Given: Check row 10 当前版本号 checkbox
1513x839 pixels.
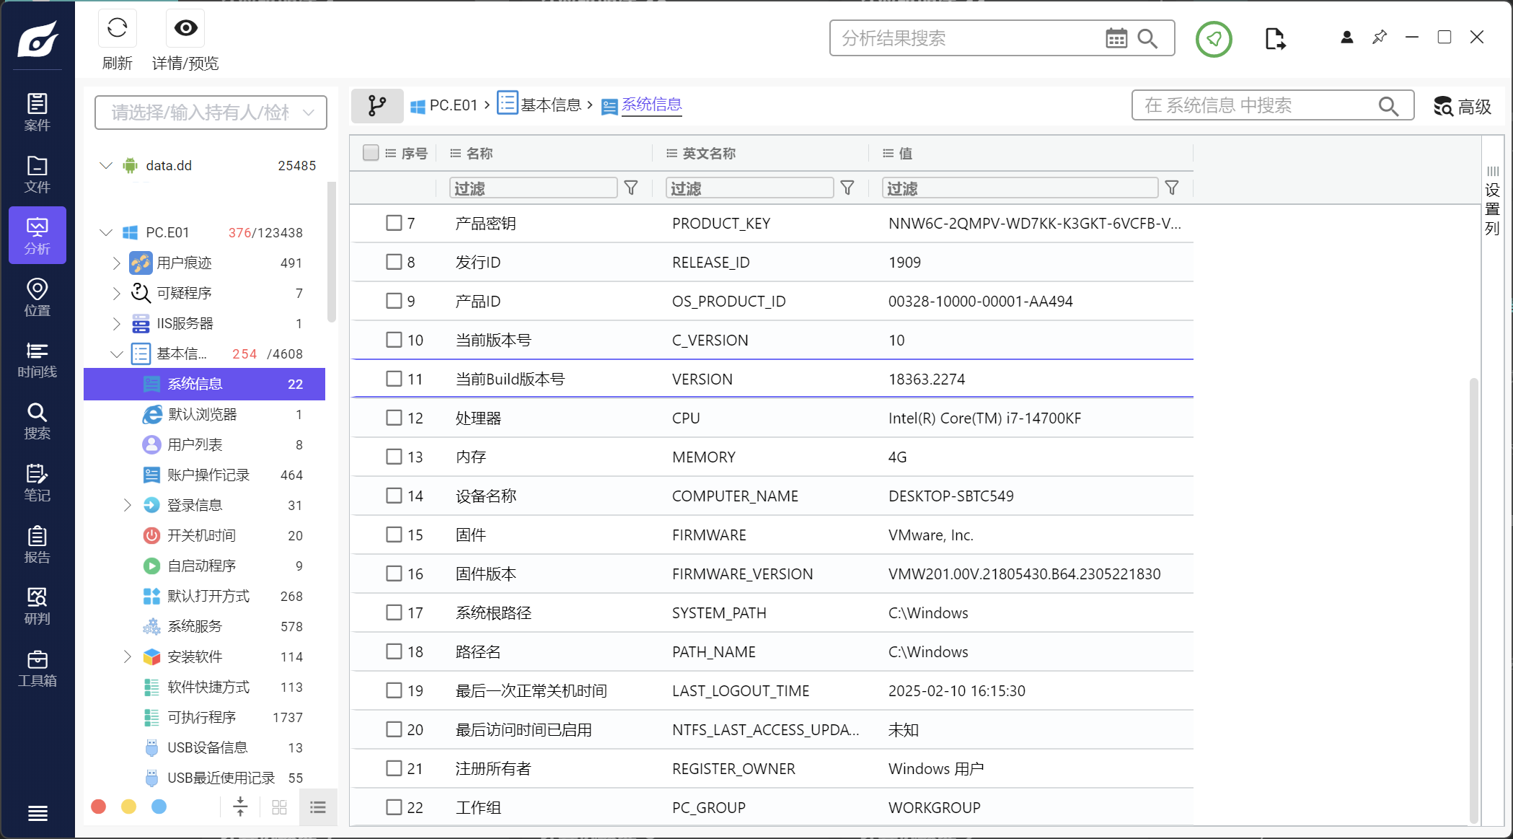Looking at the screenshot, I should pos(394,340).
